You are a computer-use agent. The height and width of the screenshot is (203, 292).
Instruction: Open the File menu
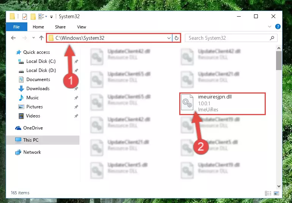pyautogui.click(x=17, y=27)
